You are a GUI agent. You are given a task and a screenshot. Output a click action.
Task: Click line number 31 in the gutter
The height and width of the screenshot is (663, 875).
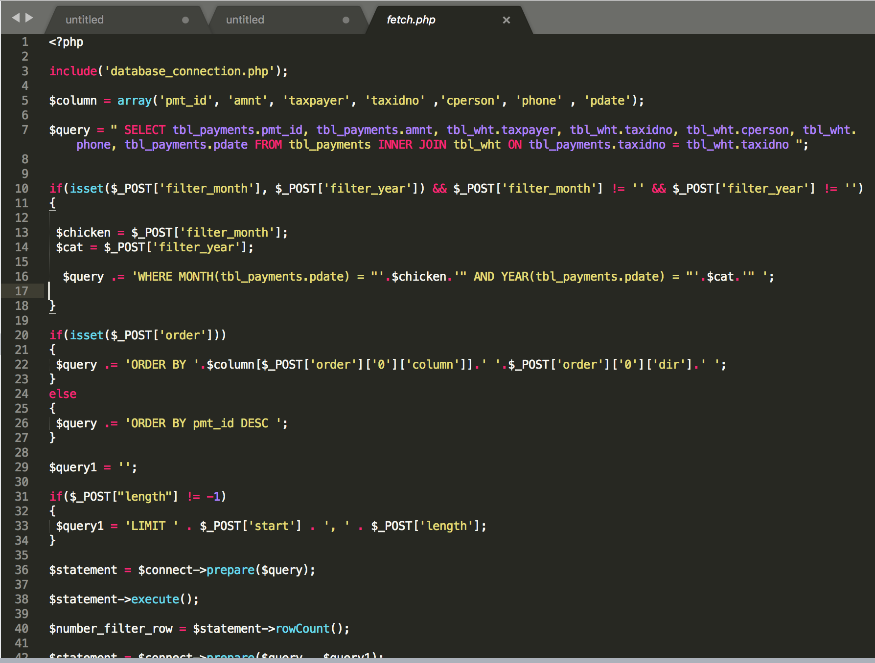22,497
